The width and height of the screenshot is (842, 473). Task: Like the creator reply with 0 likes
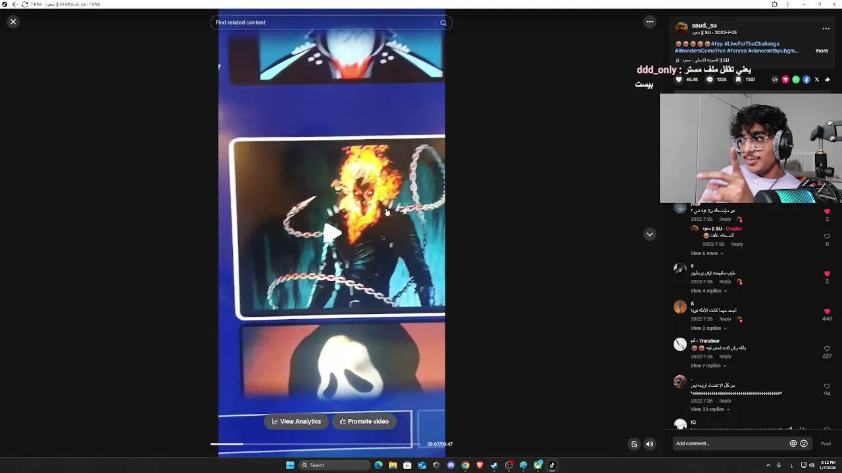(827, 236)
